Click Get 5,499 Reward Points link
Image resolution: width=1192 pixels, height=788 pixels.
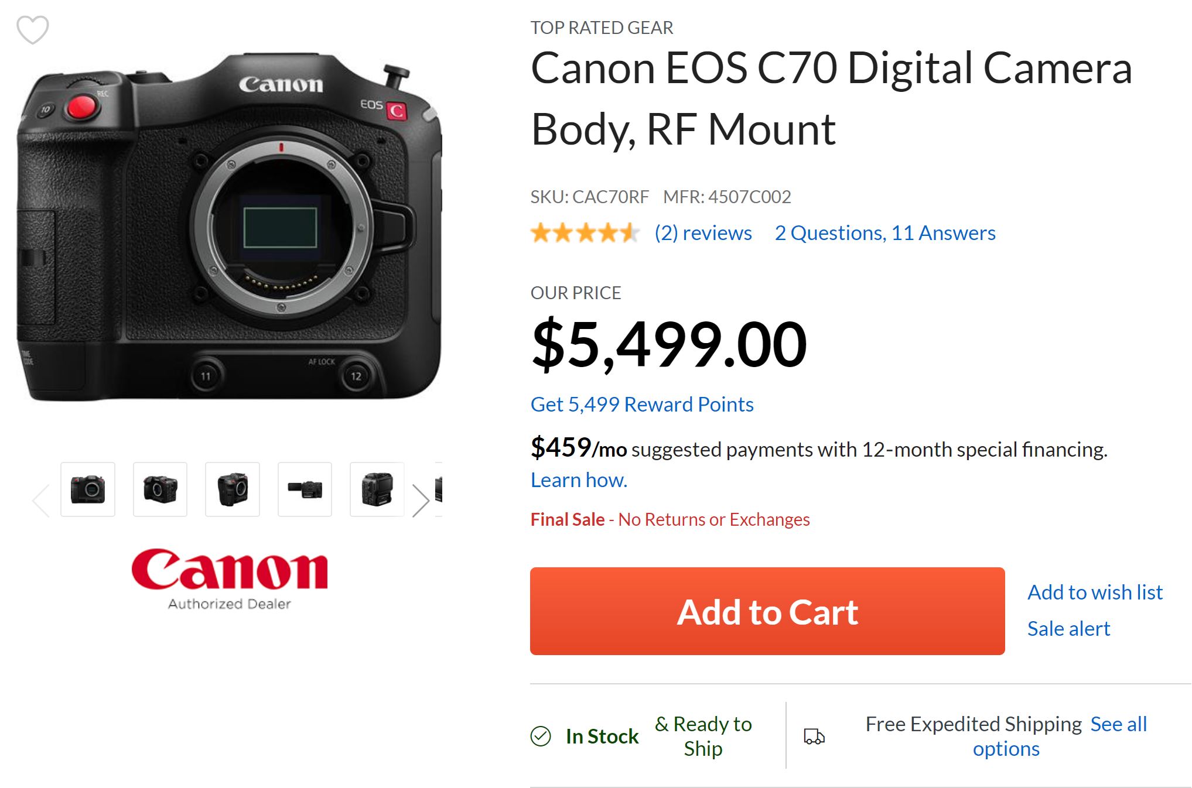tap(642, 405)
